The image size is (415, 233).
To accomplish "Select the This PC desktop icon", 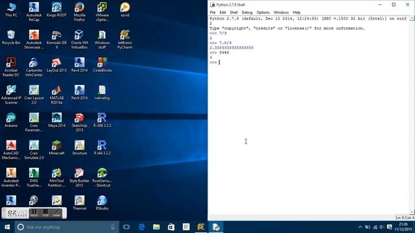I will (x=11, y=10).
